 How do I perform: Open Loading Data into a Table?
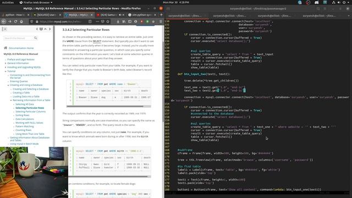tap(26, 97)
